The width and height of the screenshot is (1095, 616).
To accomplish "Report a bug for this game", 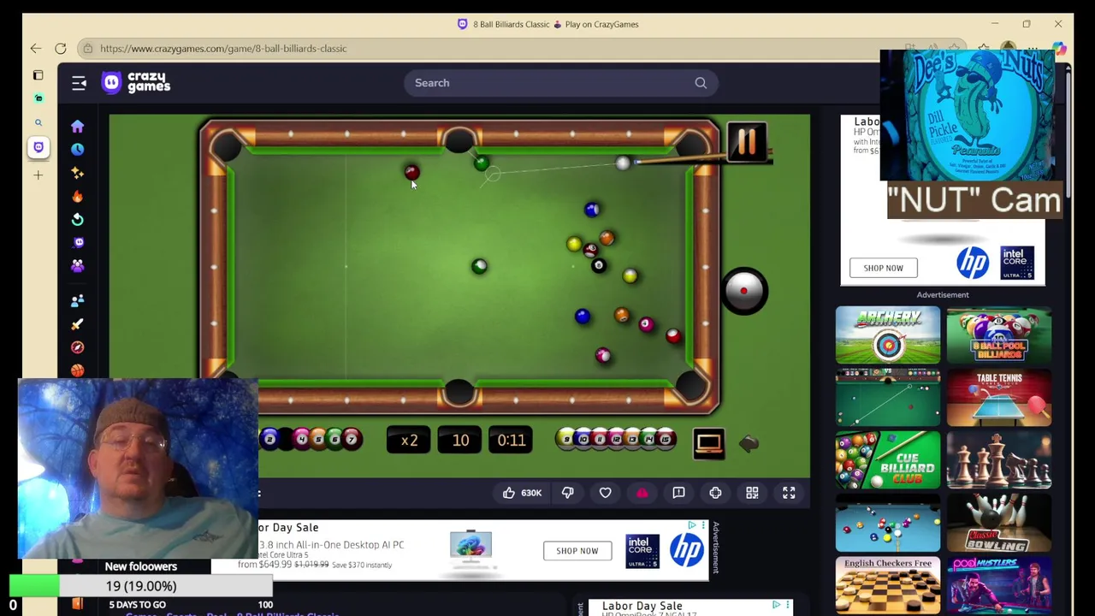I will 678,493.
